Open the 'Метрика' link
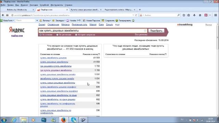The image size is (219, 123). pos(65,25)
